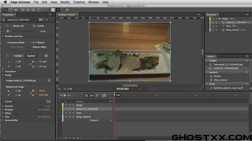
Task: Open the Timeline menu
Action: 79,2
